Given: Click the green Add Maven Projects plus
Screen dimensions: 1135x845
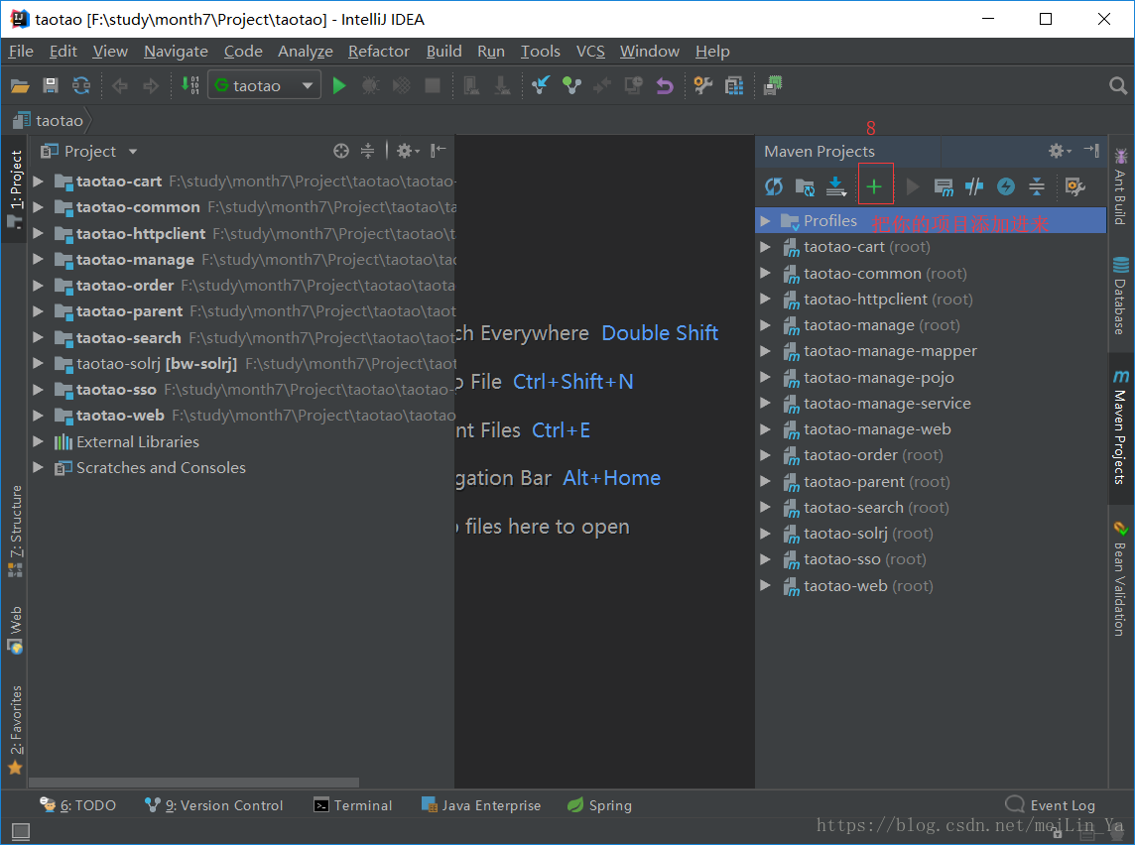Looking at the screenshot, I should coord(874,186).
